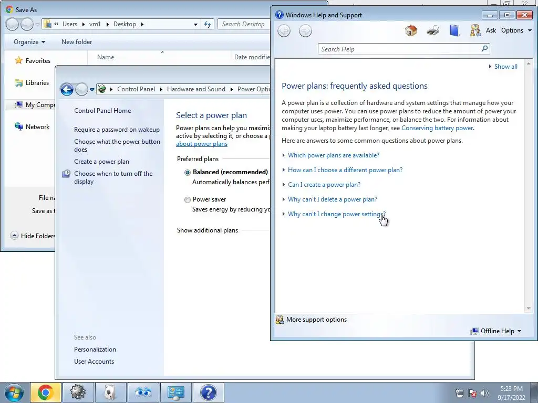Open Help and Support home icon
Image resolution: width=538 pixels, height=403 pixels.
pyautogui.click(x=411, y=30)
